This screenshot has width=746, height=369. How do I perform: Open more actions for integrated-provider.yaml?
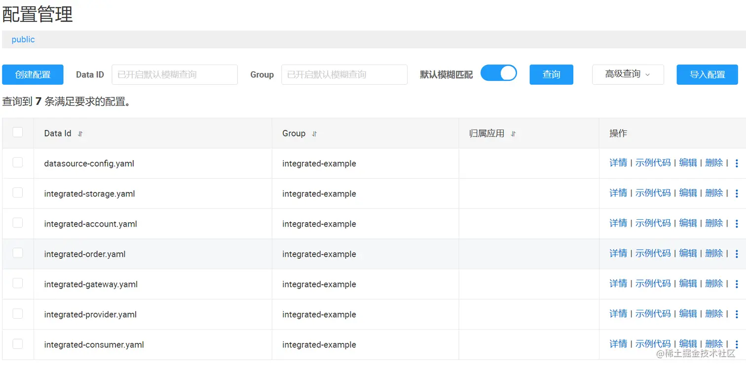pos(737,314)
